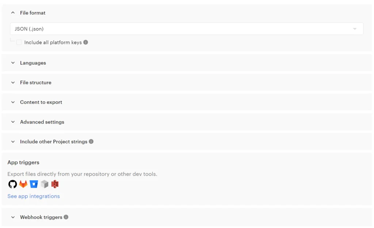Open the See app integrations link

tap(34, 196)
